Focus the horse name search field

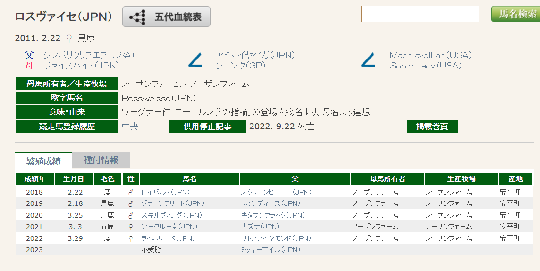click(420, 14)
